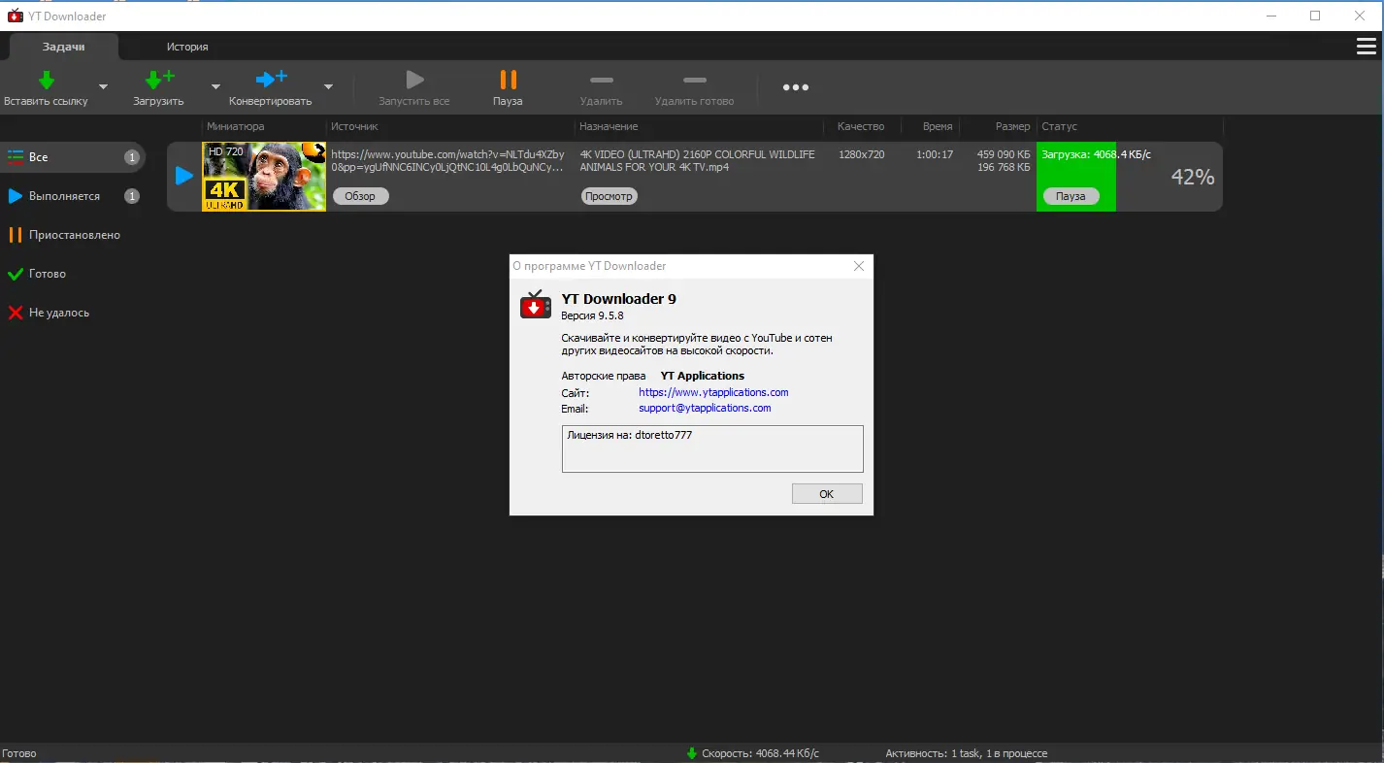Image resolution: width=1384 pixels, height=763 pixels.
Task: Click the Удалить toolbar button
Action: click(601, 89)
